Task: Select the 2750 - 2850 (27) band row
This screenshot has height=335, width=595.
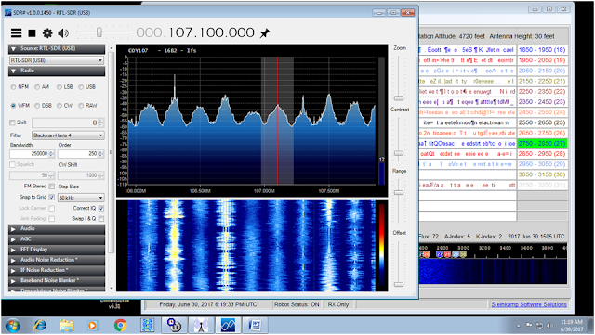Action: [x=542, y=143]
